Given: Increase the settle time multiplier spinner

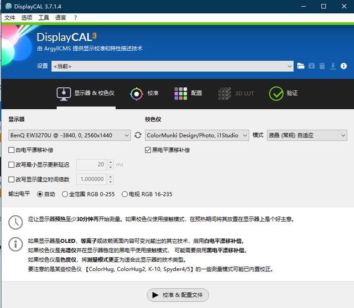Looking at the screenshot, I should pos(111,177).
